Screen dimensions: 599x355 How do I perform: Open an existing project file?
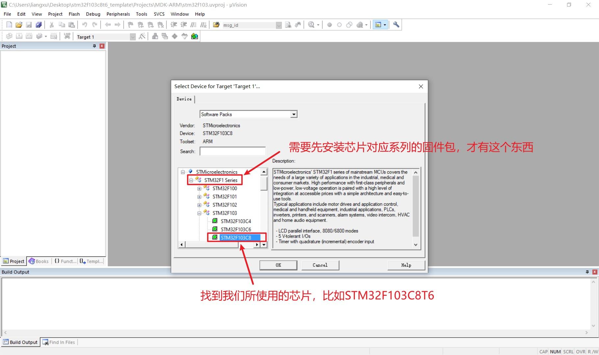19,25
